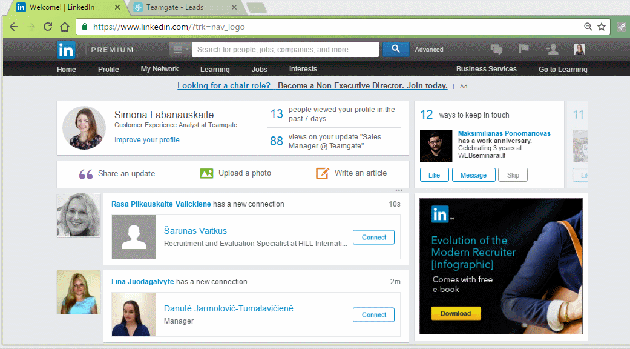Image resolution: width=630 pixels, height=349 pixels.
Task: Open Lina Juodagalvyte name link
Action: tap(143, 282)
